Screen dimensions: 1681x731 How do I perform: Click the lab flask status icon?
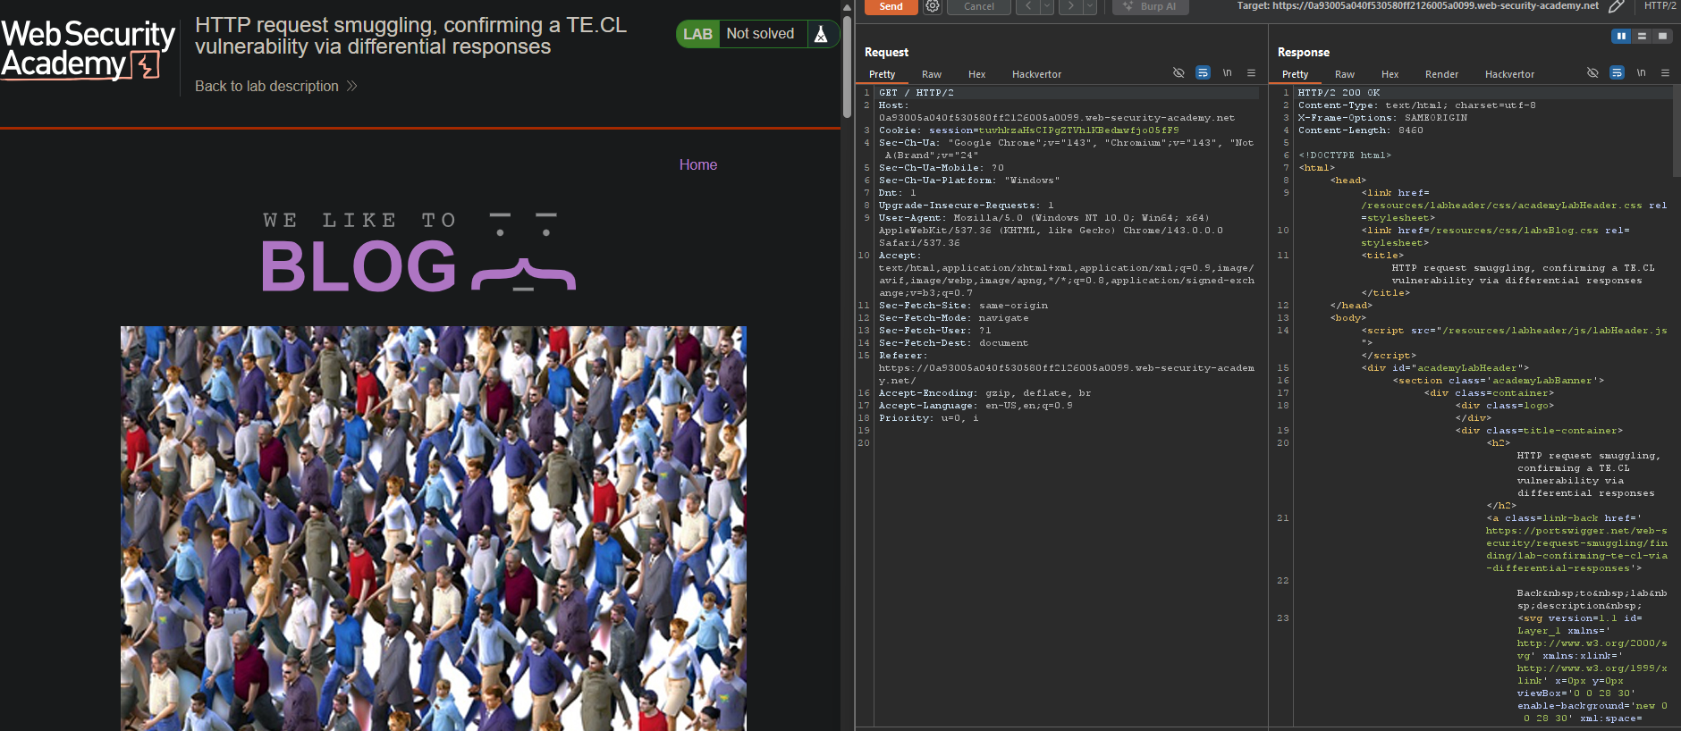pos(821,34)
